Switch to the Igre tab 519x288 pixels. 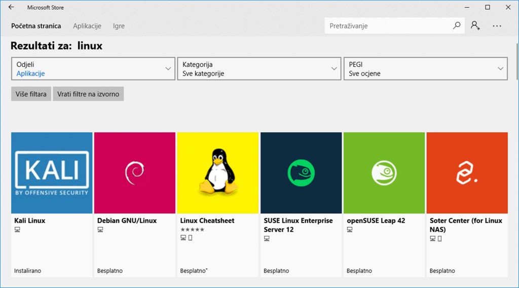[119, 26]
